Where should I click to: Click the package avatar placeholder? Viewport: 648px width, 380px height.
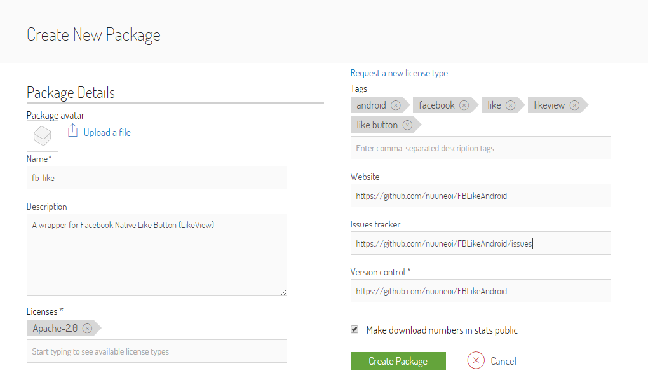point(43,136)
